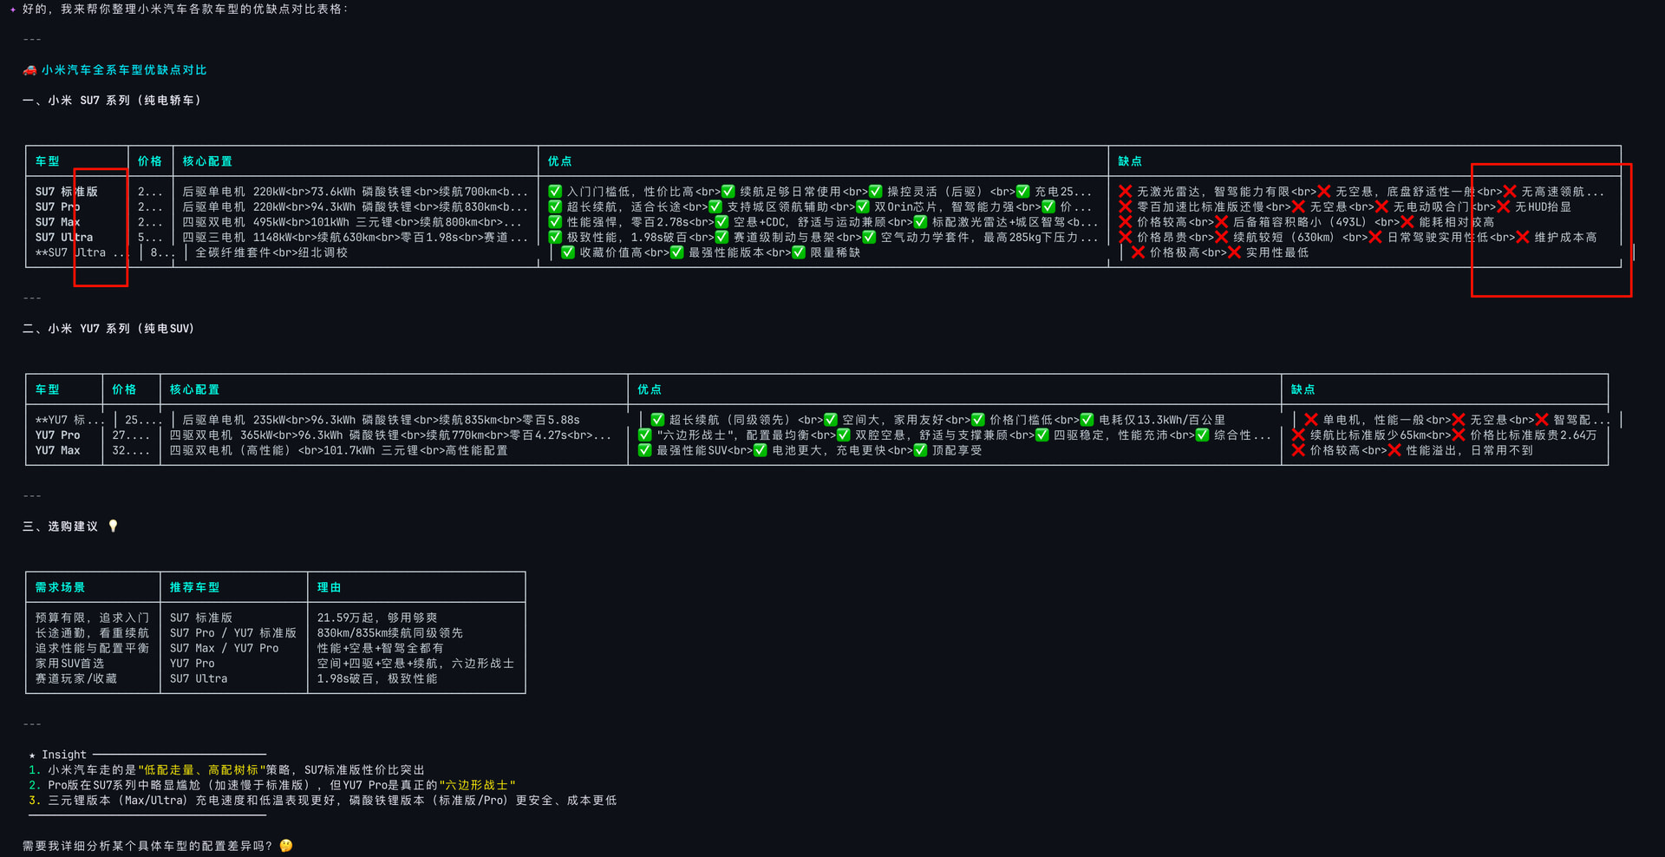Click the yellow quoted text "低配走量、高配树标"

point(201,770)
